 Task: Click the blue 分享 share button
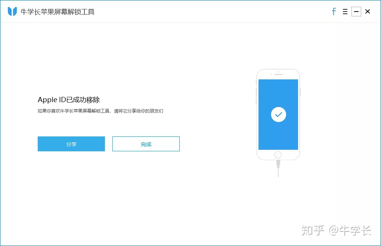[x=71, y=144]
